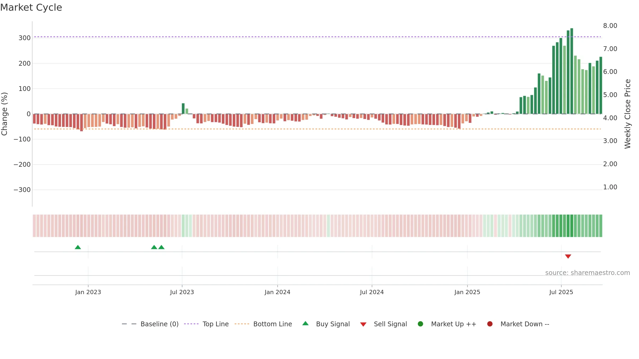The height and width of the screenshot is (359, 639).
Task: Click the Jul 2025 x-axis label
Action: (561, 292)
